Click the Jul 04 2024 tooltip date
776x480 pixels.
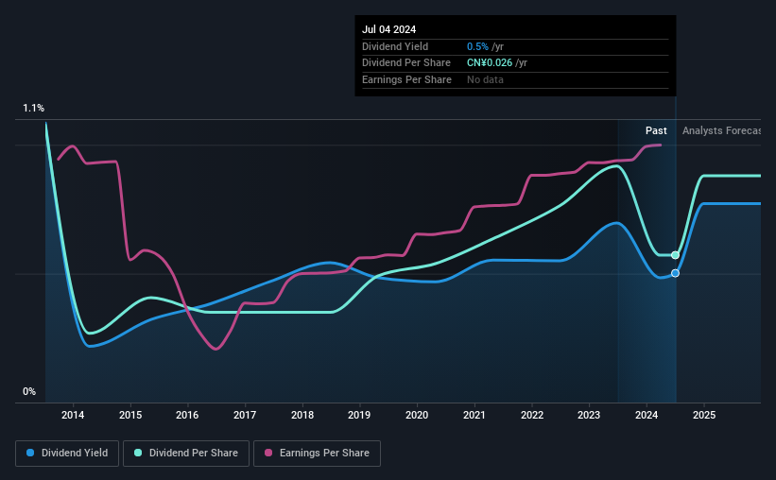point(389,29)
